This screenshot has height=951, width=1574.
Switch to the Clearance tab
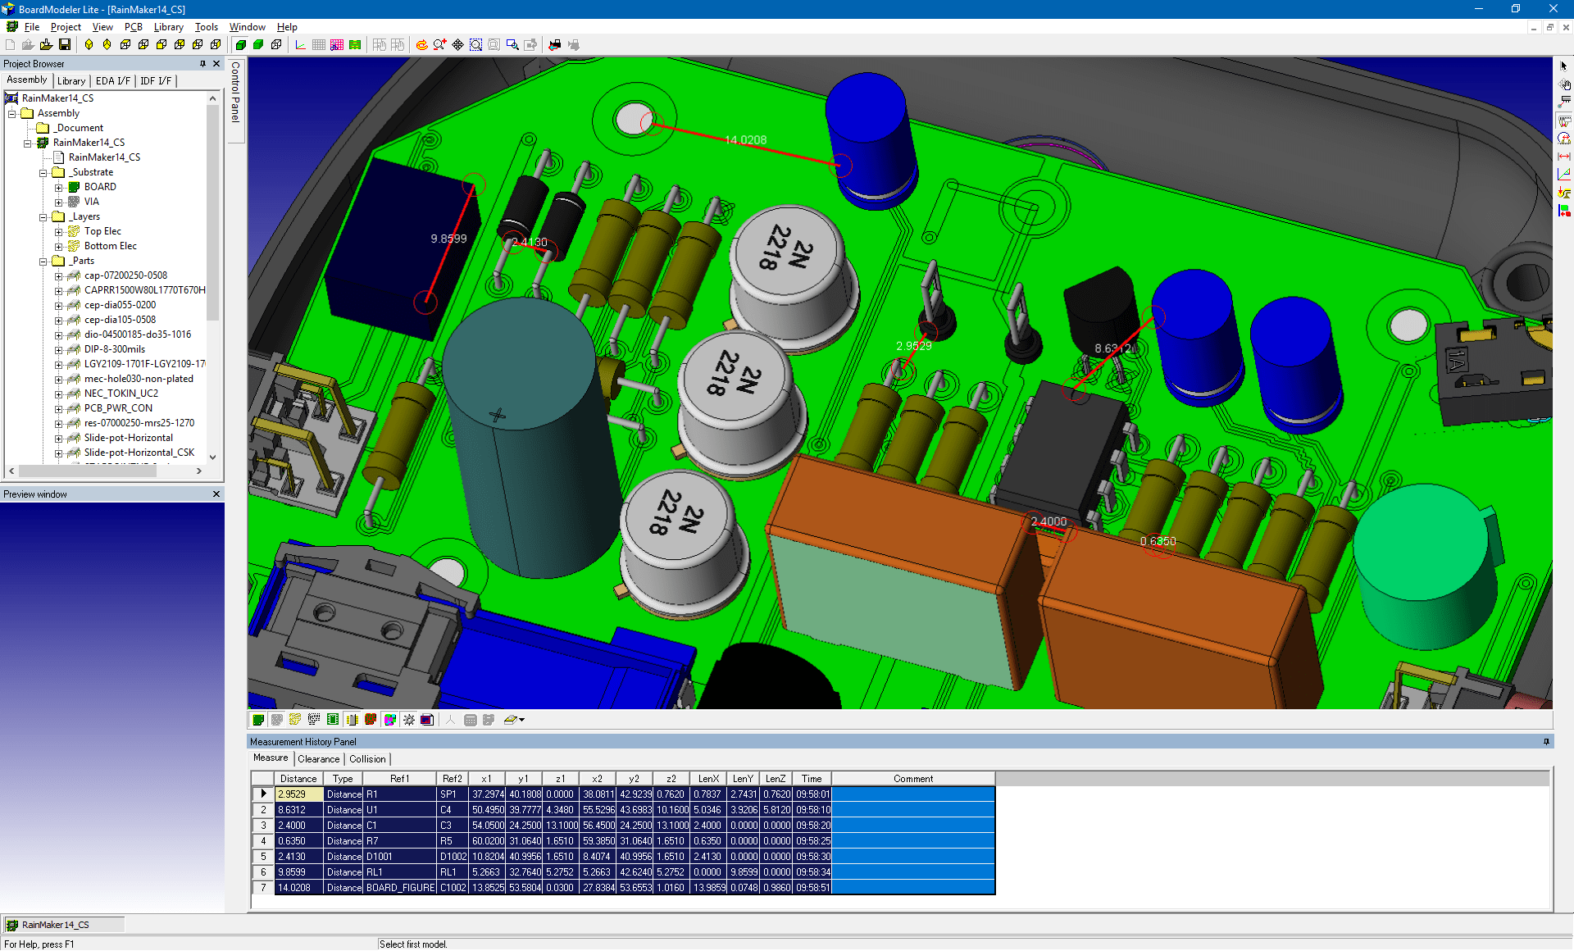(x=319, y=759)
